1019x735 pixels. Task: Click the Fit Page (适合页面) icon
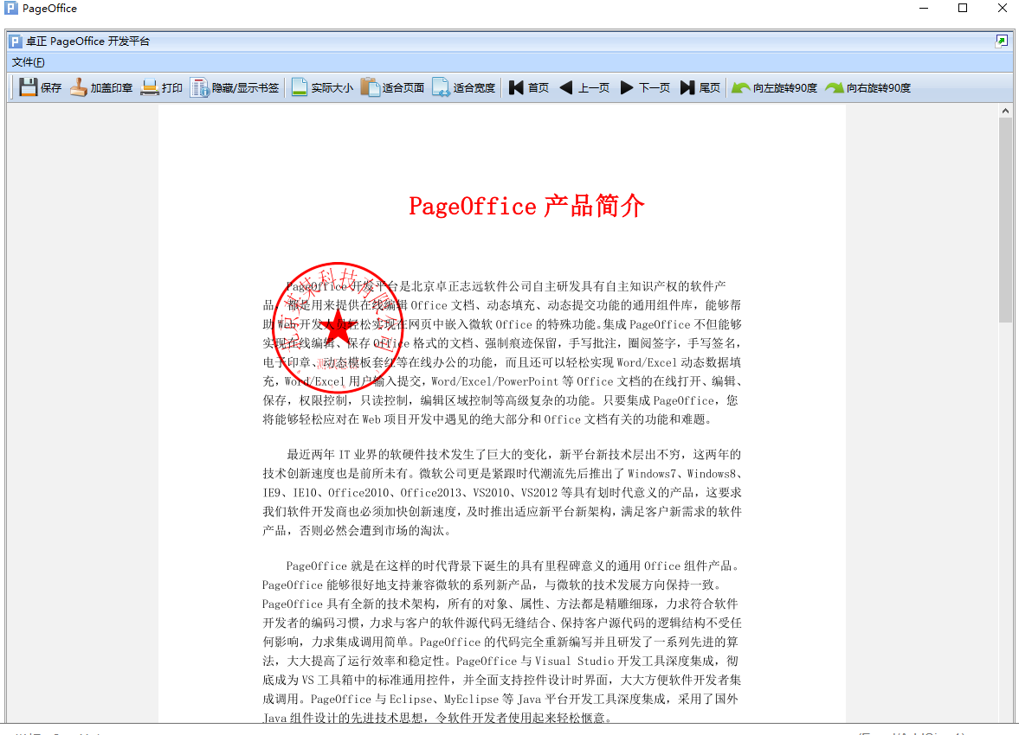tap(370, 87)
